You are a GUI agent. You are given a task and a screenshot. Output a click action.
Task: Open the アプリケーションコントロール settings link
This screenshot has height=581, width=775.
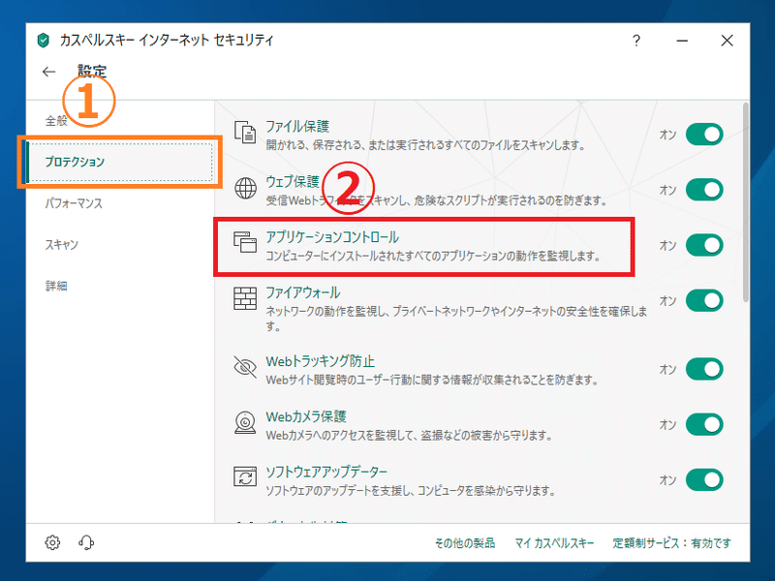[332, 237]
